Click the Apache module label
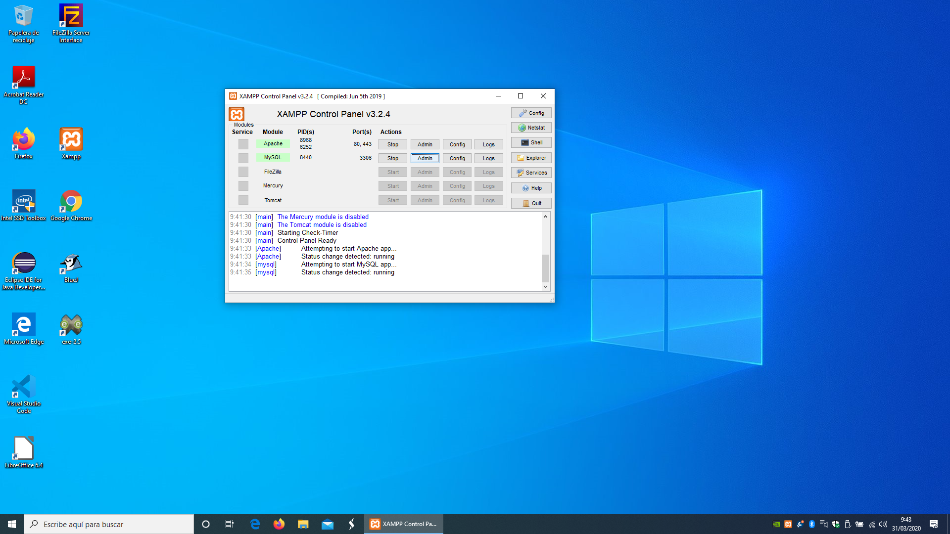 pyautogui.click(x=273, y=143)
